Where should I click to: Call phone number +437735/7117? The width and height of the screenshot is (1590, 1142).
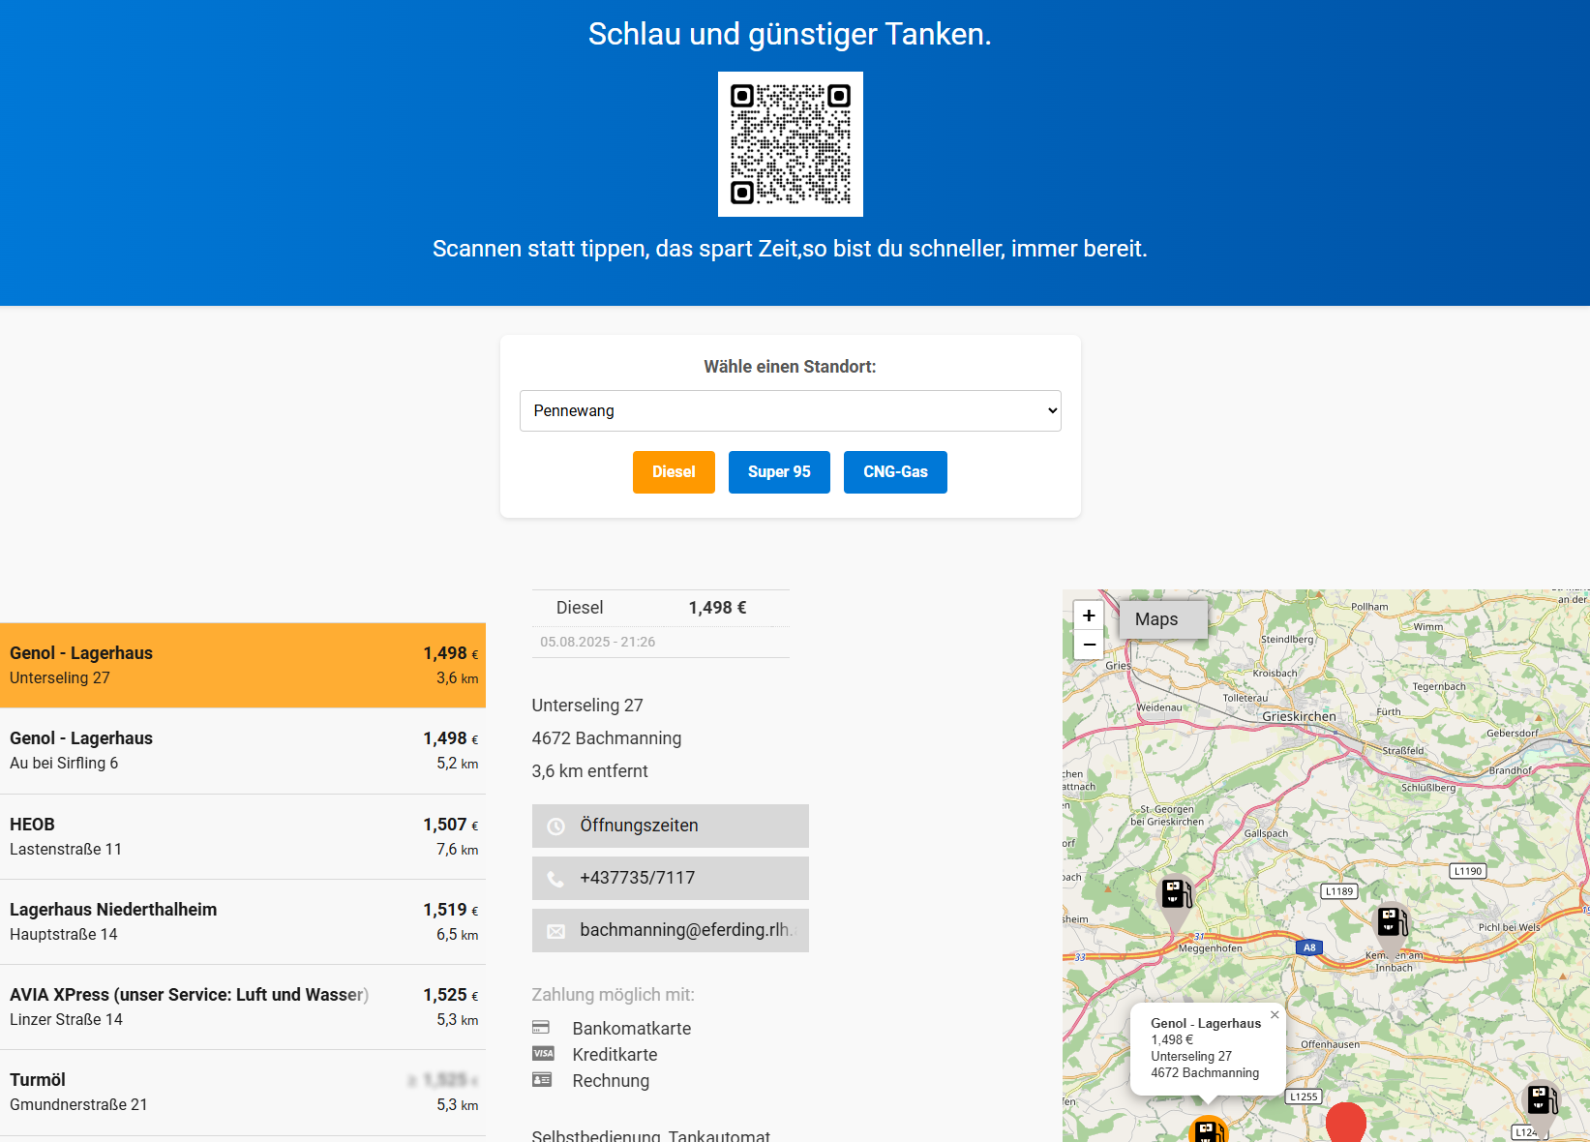click(x=670, y=878)
